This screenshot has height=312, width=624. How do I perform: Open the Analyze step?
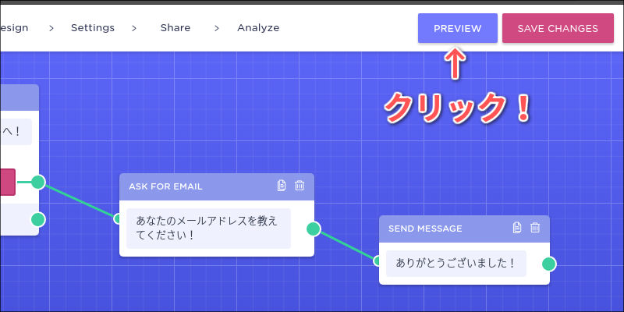(x=258, y=28)
